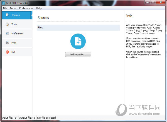Open the Help menu
Image resolution: width=167 pixels, height=122 pixels.
pyautogui.click(x=39, y=8)
